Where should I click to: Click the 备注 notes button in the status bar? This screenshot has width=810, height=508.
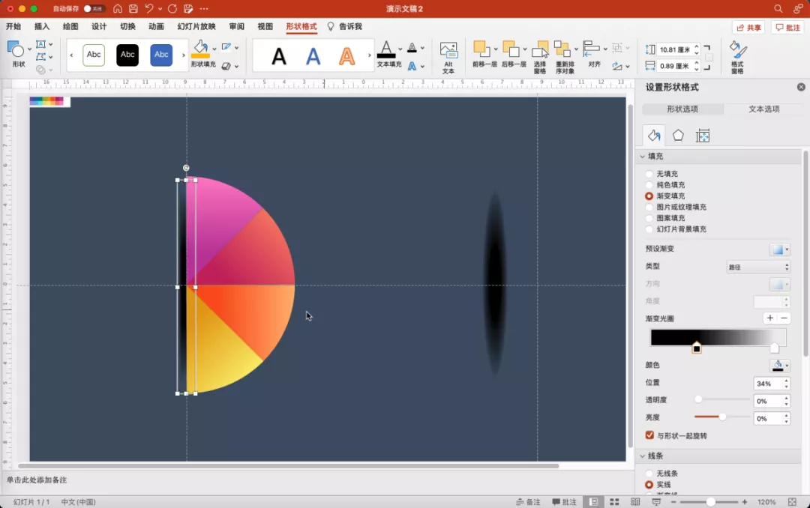point(529,502)
